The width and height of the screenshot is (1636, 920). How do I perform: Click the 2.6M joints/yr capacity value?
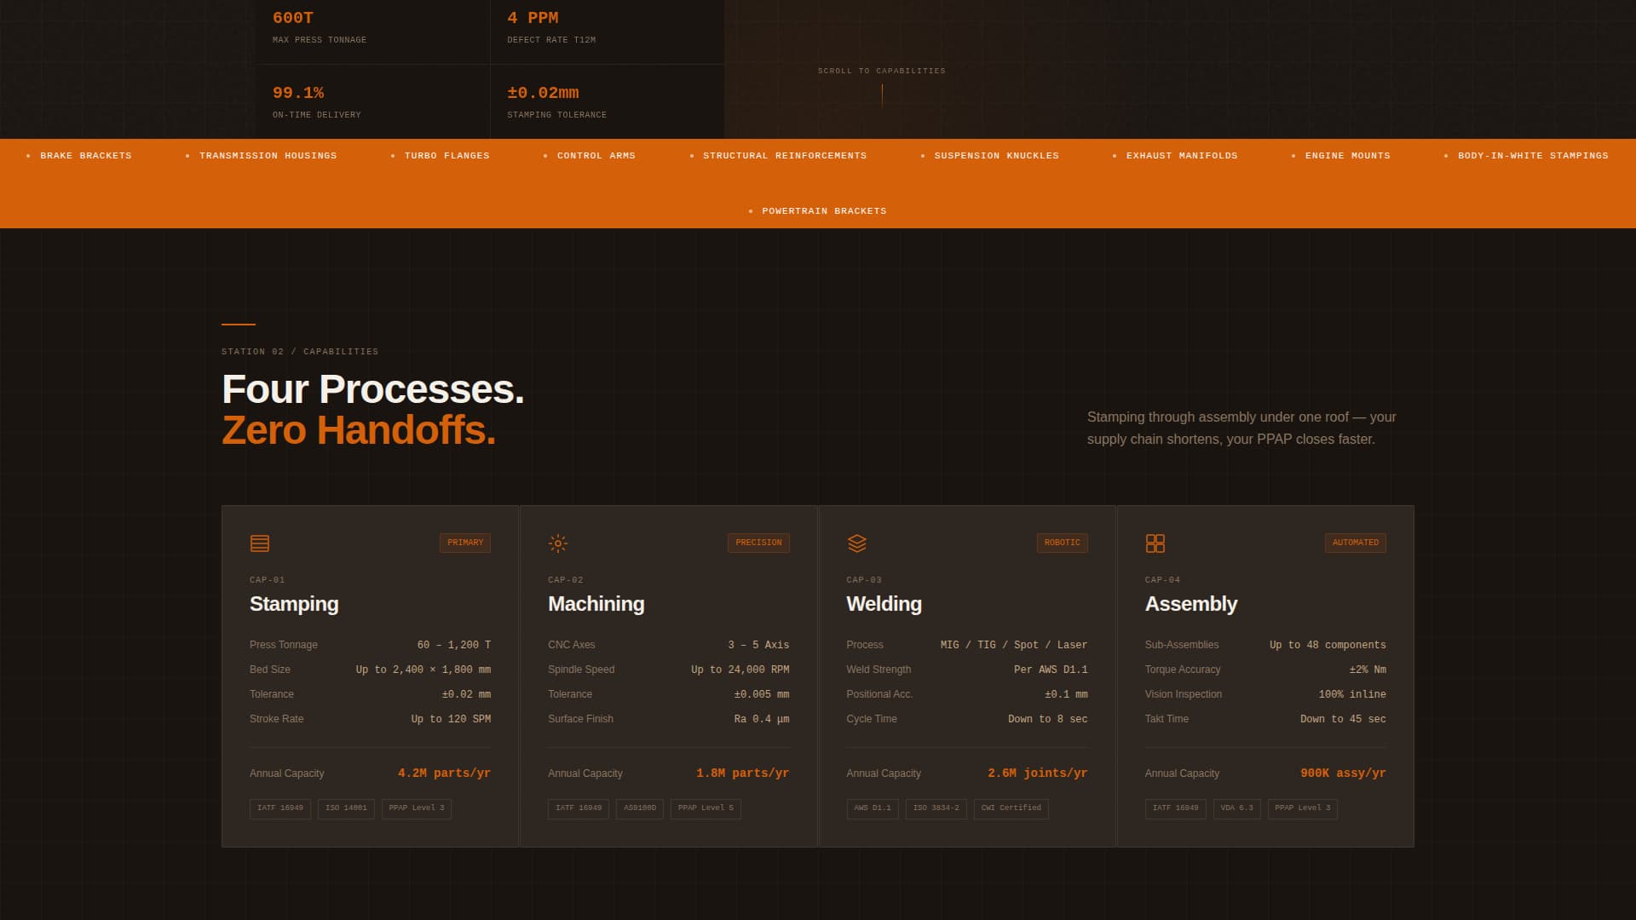[x=1038, y=773]
